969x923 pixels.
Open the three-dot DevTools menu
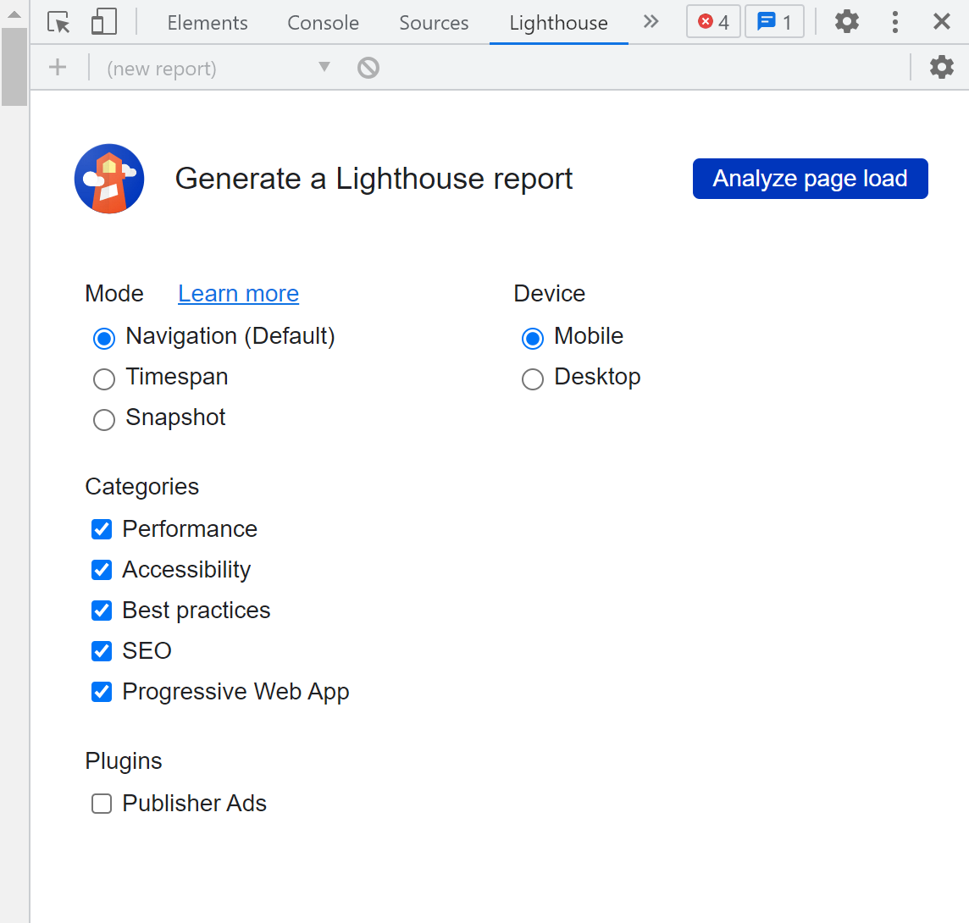pyautogui.click(x=894, y=22)
